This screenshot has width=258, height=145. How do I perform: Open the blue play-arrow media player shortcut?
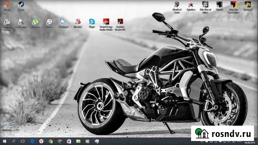click(63, 23)
